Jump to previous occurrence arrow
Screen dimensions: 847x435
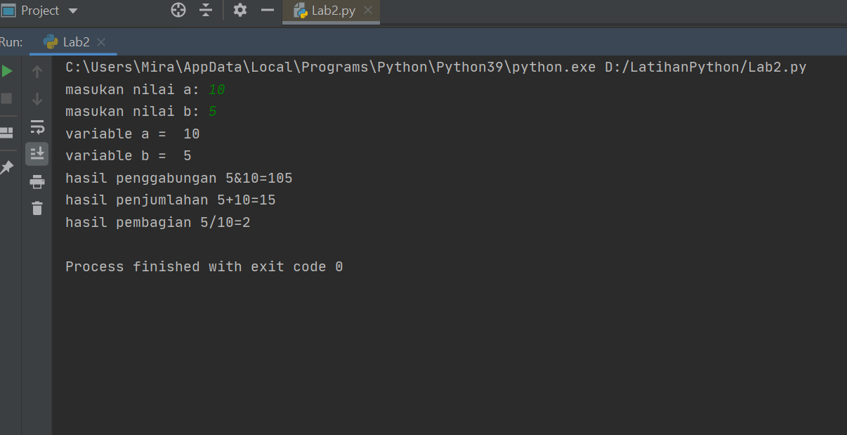click(37, 70)
